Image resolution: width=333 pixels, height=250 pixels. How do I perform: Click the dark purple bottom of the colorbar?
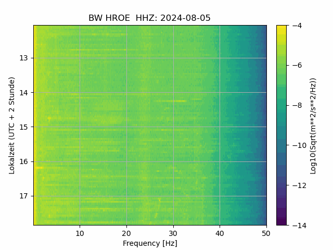coord(281,220)
